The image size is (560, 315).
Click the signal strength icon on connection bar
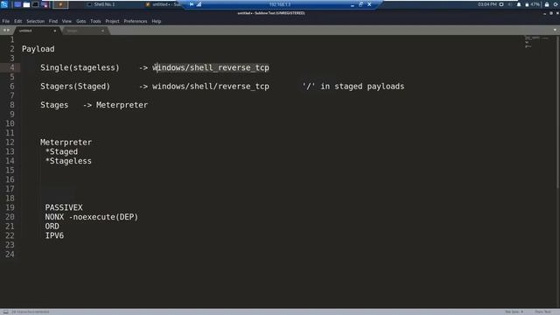199,4
